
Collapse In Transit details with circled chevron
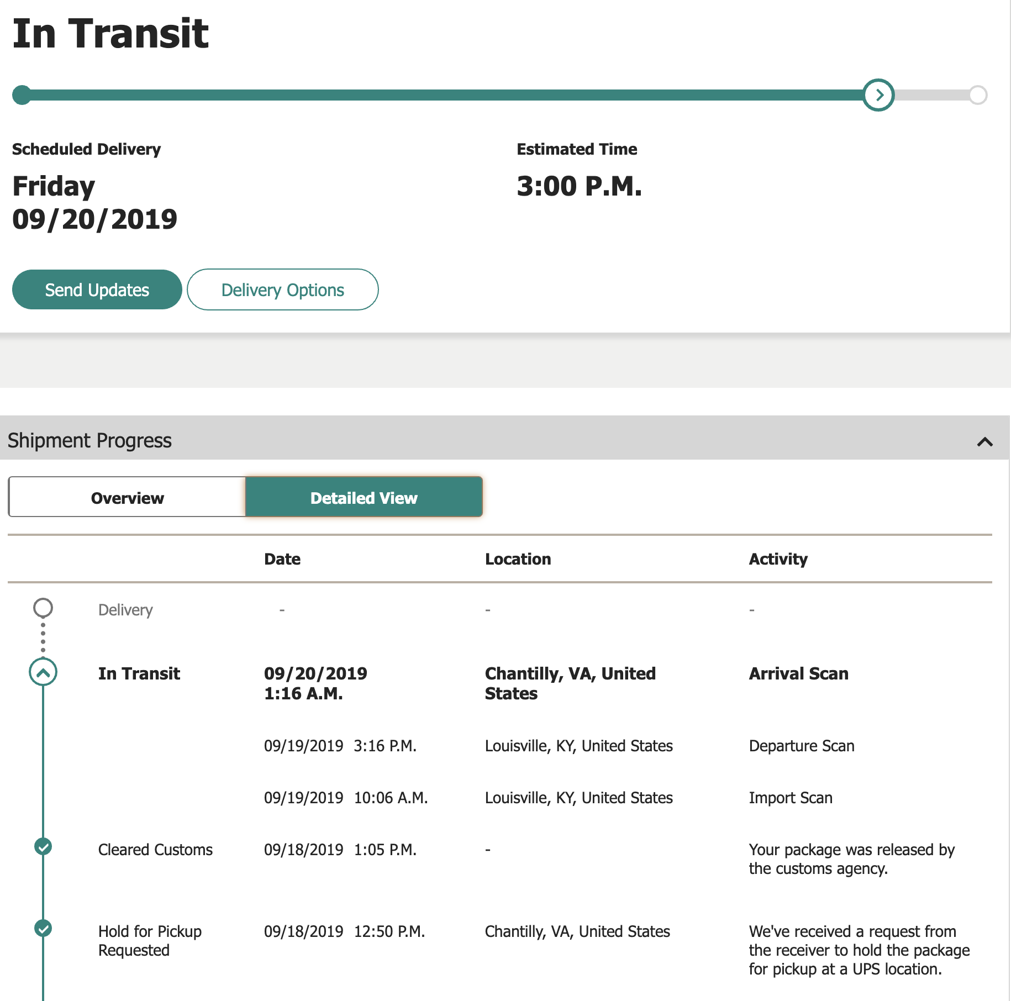click(x=43, y=672)
